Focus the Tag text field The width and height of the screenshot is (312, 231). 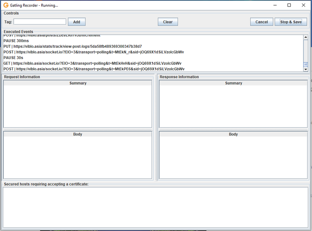pos(40,22)
